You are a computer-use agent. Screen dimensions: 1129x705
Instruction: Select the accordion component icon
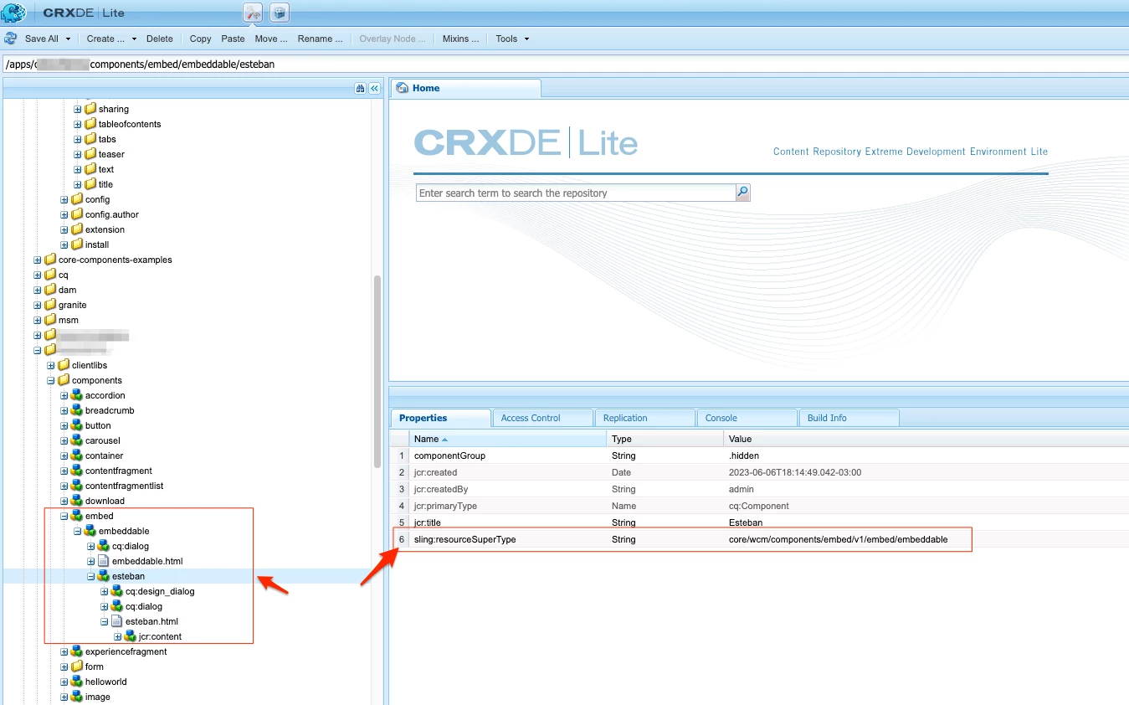[77, 395]
